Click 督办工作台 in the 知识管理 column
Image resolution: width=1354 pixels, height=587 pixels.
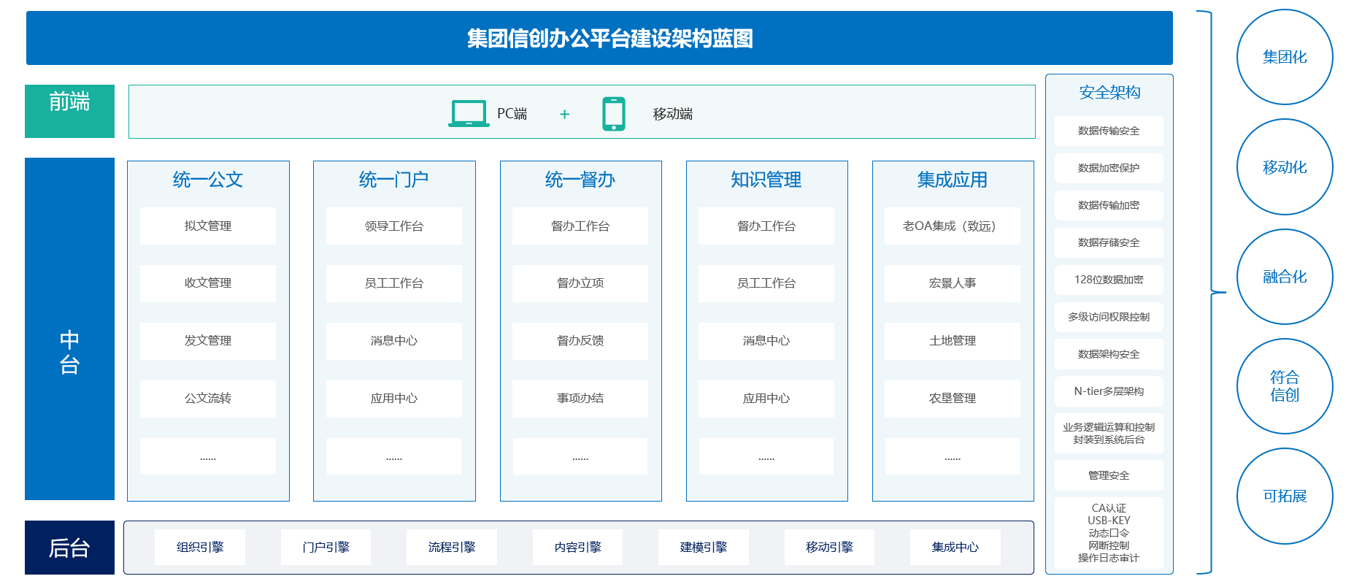pyautogui.click(x=766, y=226)
